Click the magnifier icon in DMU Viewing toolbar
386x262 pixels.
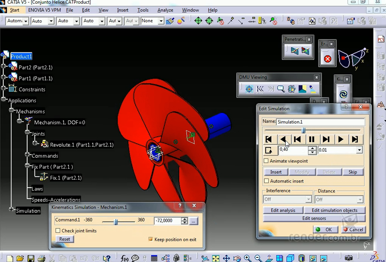[281, 89]
